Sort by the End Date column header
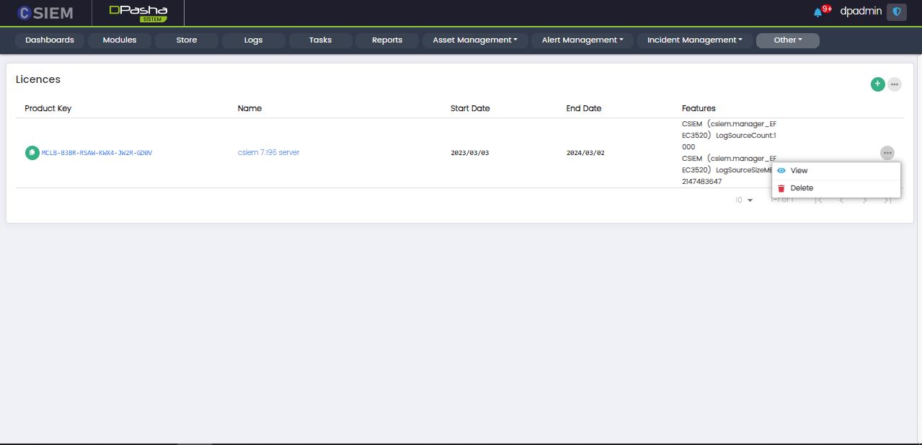 coord(583,108)
